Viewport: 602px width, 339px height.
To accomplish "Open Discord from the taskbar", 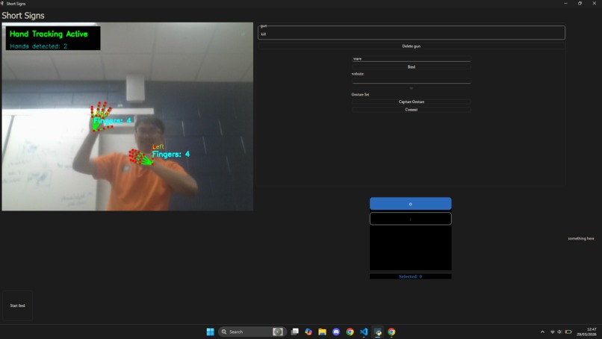I will click(x=336, y=332).
